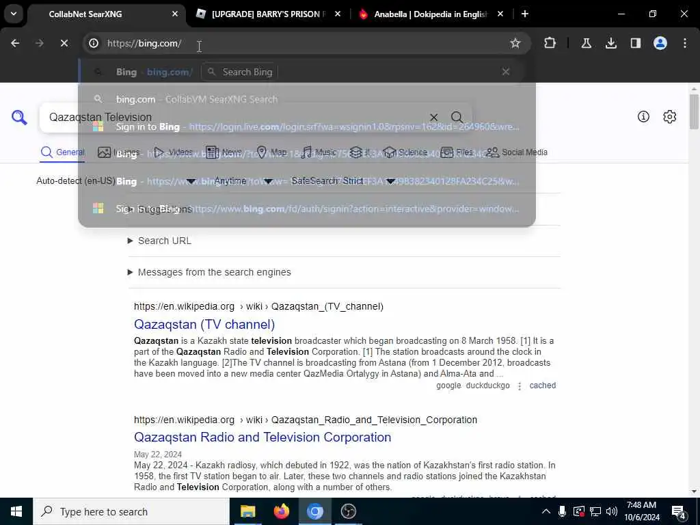The image size is (700, 525).
Task: Go back to the previous page
Action: [15, 43]
